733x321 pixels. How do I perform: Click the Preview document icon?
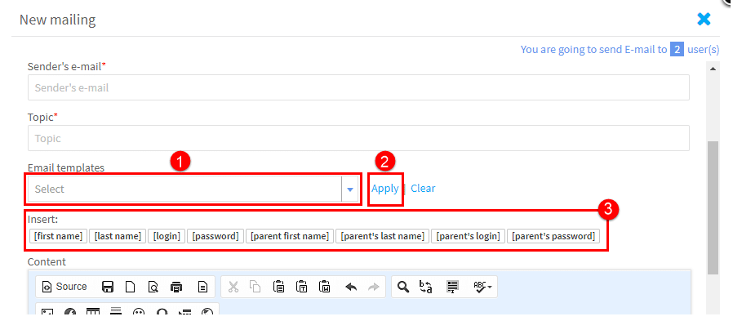click(153, 287)
